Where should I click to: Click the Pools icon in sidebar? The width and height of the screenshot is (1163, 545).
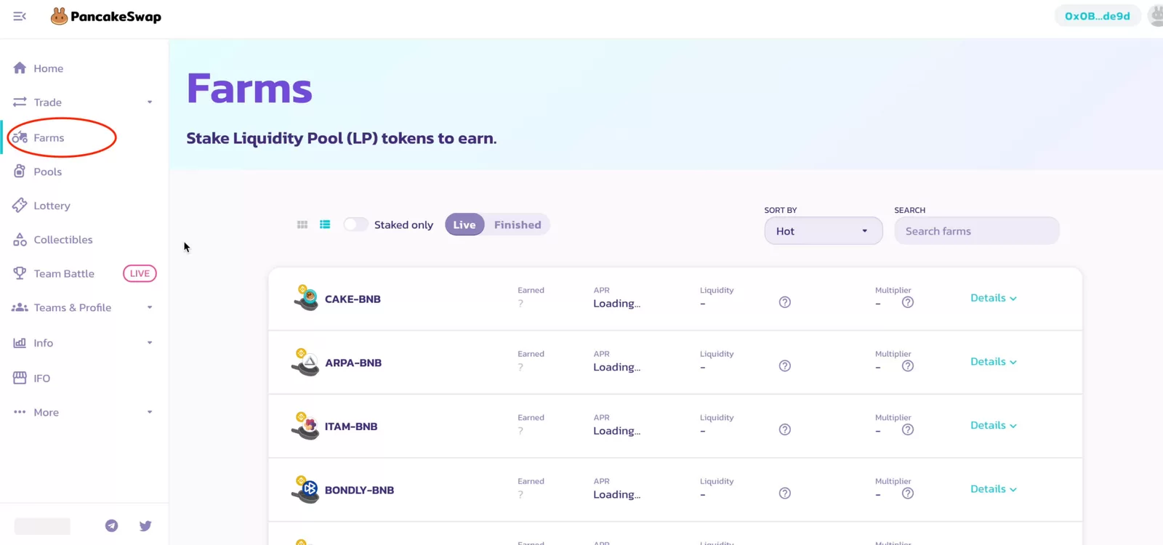(x=20, y=171)
